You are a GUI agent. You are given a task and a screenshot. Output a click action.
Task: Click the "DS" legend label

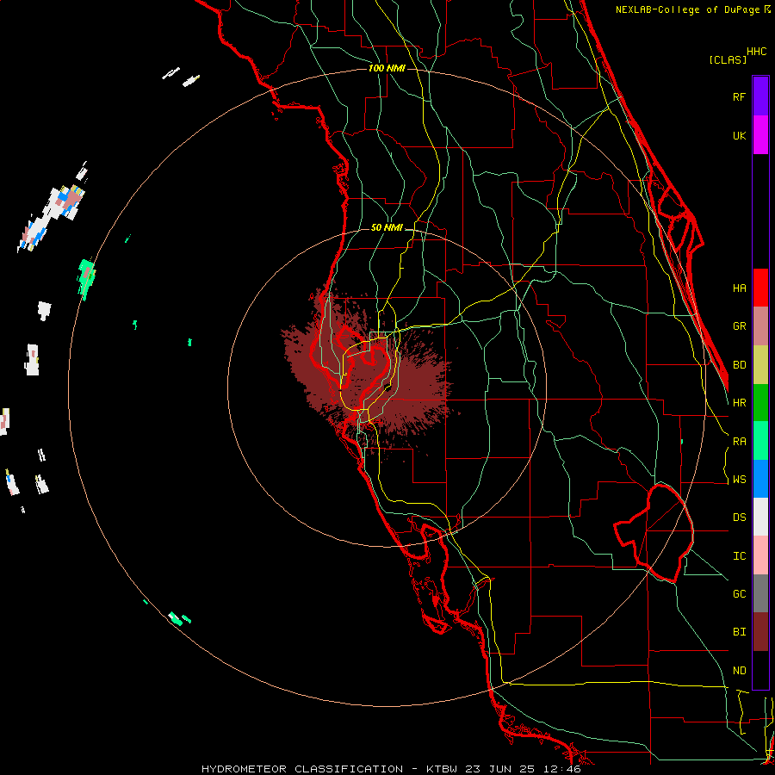tap(739, 518)
